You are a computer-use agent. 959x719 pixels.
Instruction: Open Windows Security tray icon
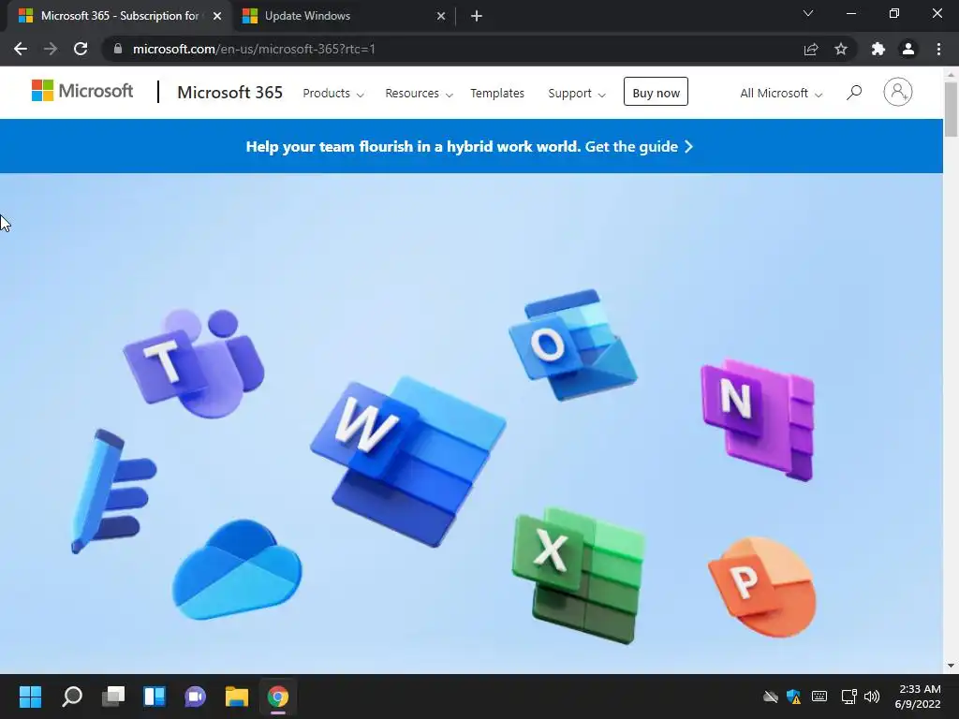[794, 697]
